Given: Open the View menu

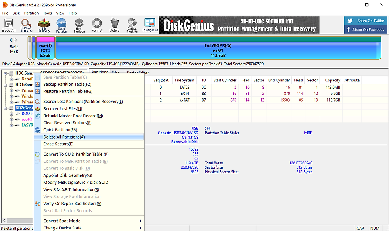Looking at the screenshot, I should [60, 13].
